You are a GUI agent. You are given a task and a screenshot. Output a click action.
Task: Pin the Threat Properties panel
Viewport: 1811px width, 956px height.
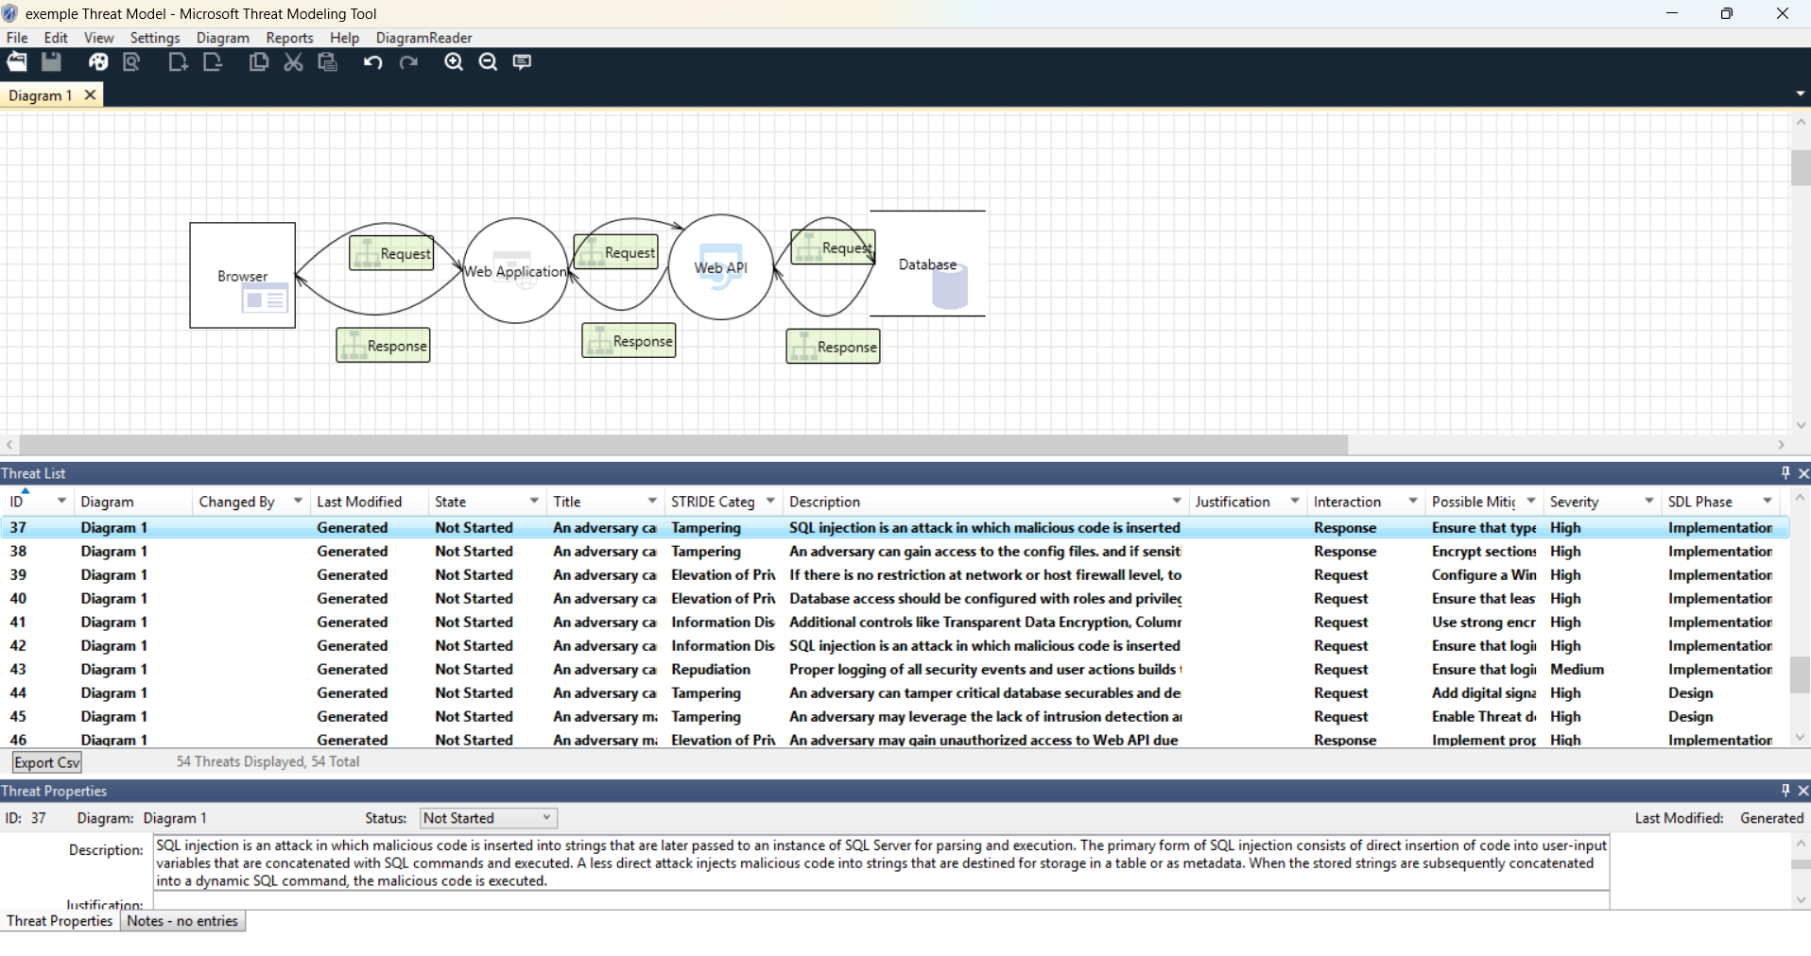tap(1785, 791)
